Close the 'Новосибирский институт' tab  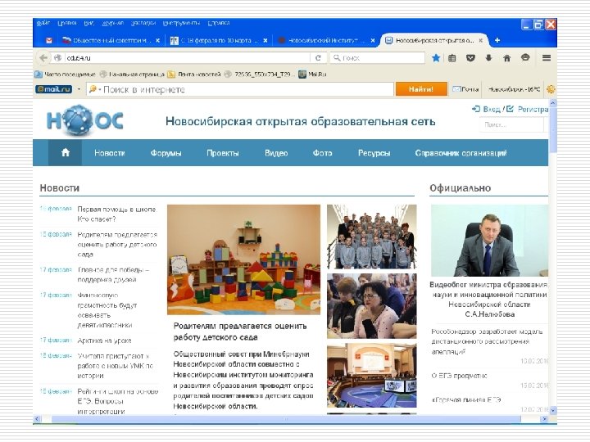tap(373, 40)
